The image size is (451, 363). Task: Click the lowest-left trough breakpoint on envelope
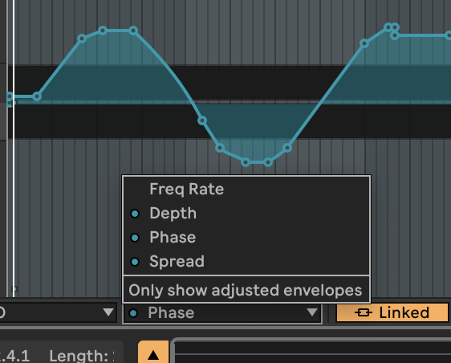246,162
